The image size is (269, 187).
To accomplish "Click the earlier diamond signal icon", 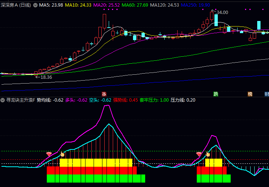I will pyautogui.click(x=49, y=154).
